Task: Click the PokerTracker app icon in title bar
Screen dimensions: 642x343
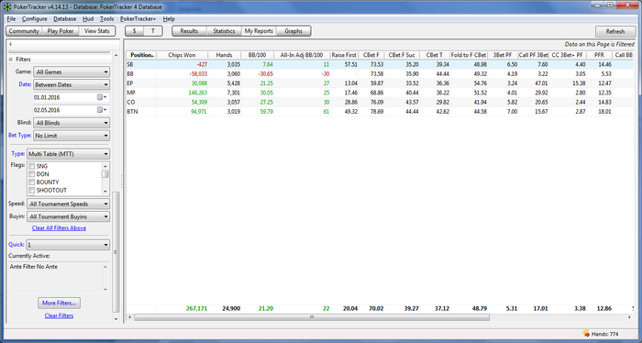Action: (x=7, y=7)
